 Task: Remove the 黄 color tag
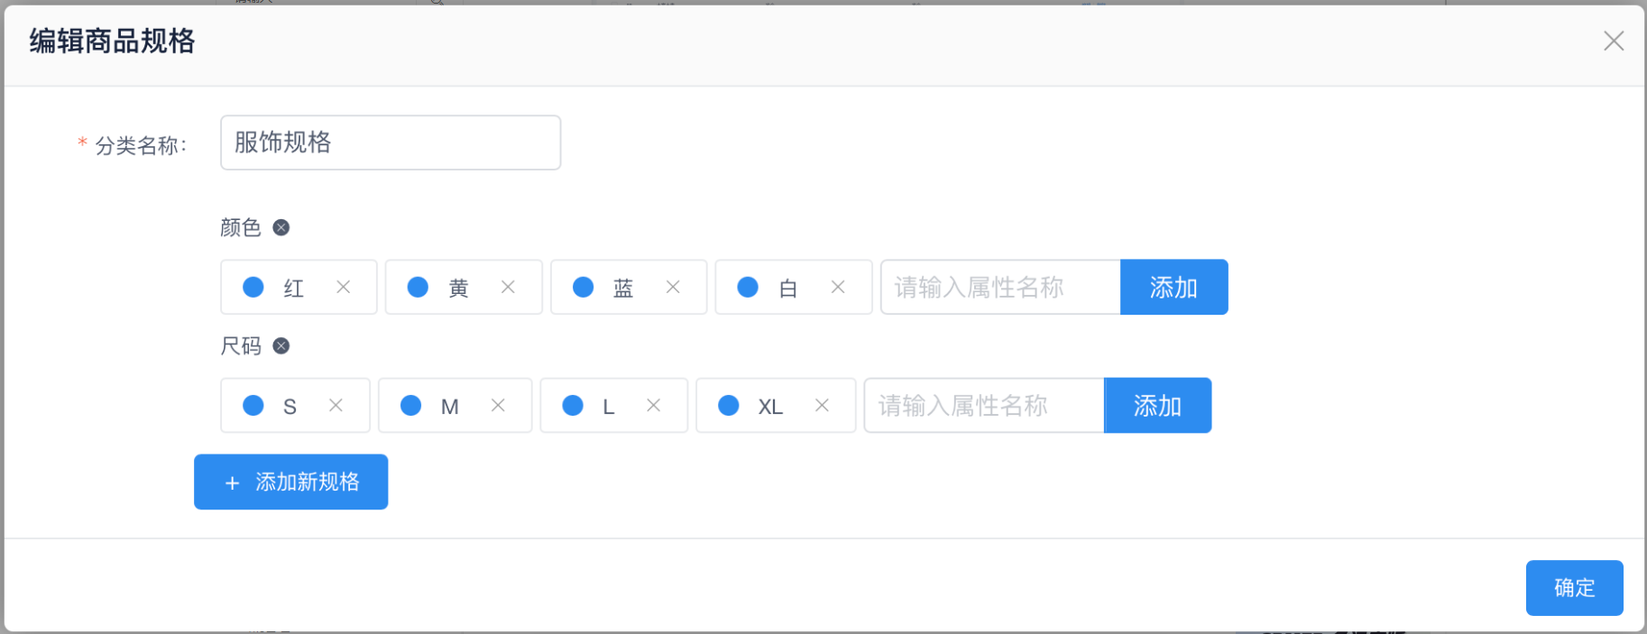click(x=508, y=287)
